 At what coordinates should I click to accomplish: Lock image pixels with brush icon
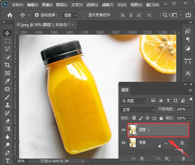141,118
